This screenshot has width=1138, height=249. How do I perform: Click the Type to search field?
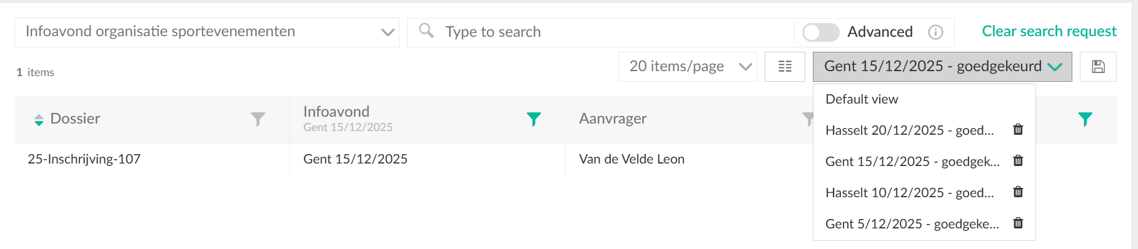click(x=600, y=32)
